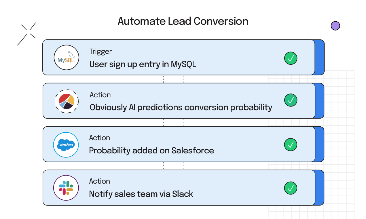The height and width of the screenshot is (219, 366).
Task: Click the Trigger label
Action: [100, 52]
